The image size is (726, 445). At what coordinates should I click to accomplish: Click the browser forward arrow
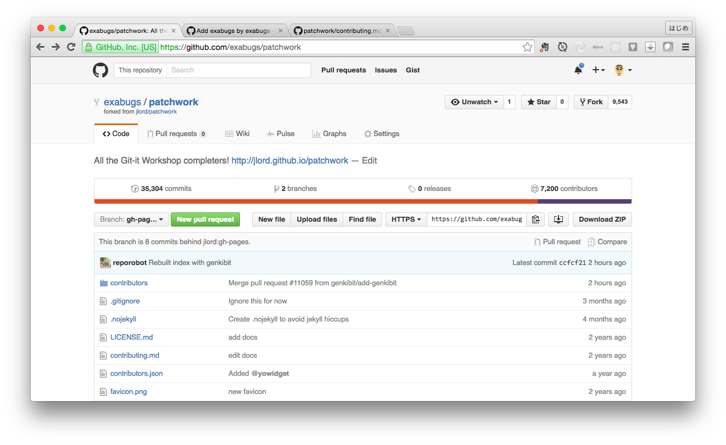point(55,47)
